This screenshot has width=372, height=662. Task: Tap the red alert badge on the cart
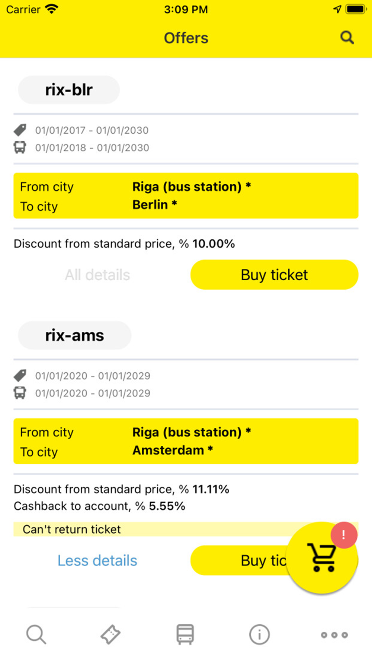point(344,535)
